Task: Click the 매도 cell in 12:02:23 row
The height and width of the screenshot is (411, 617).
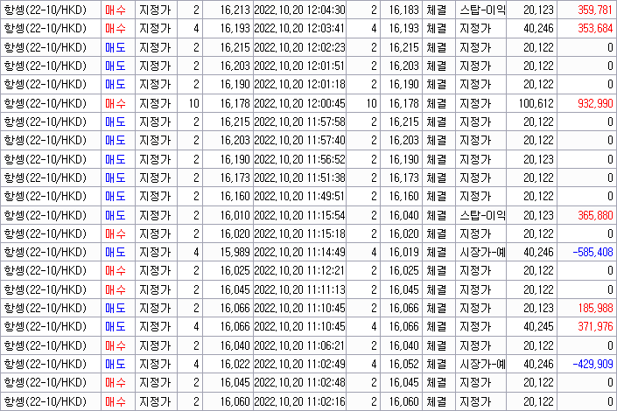Action: [116, 47]
